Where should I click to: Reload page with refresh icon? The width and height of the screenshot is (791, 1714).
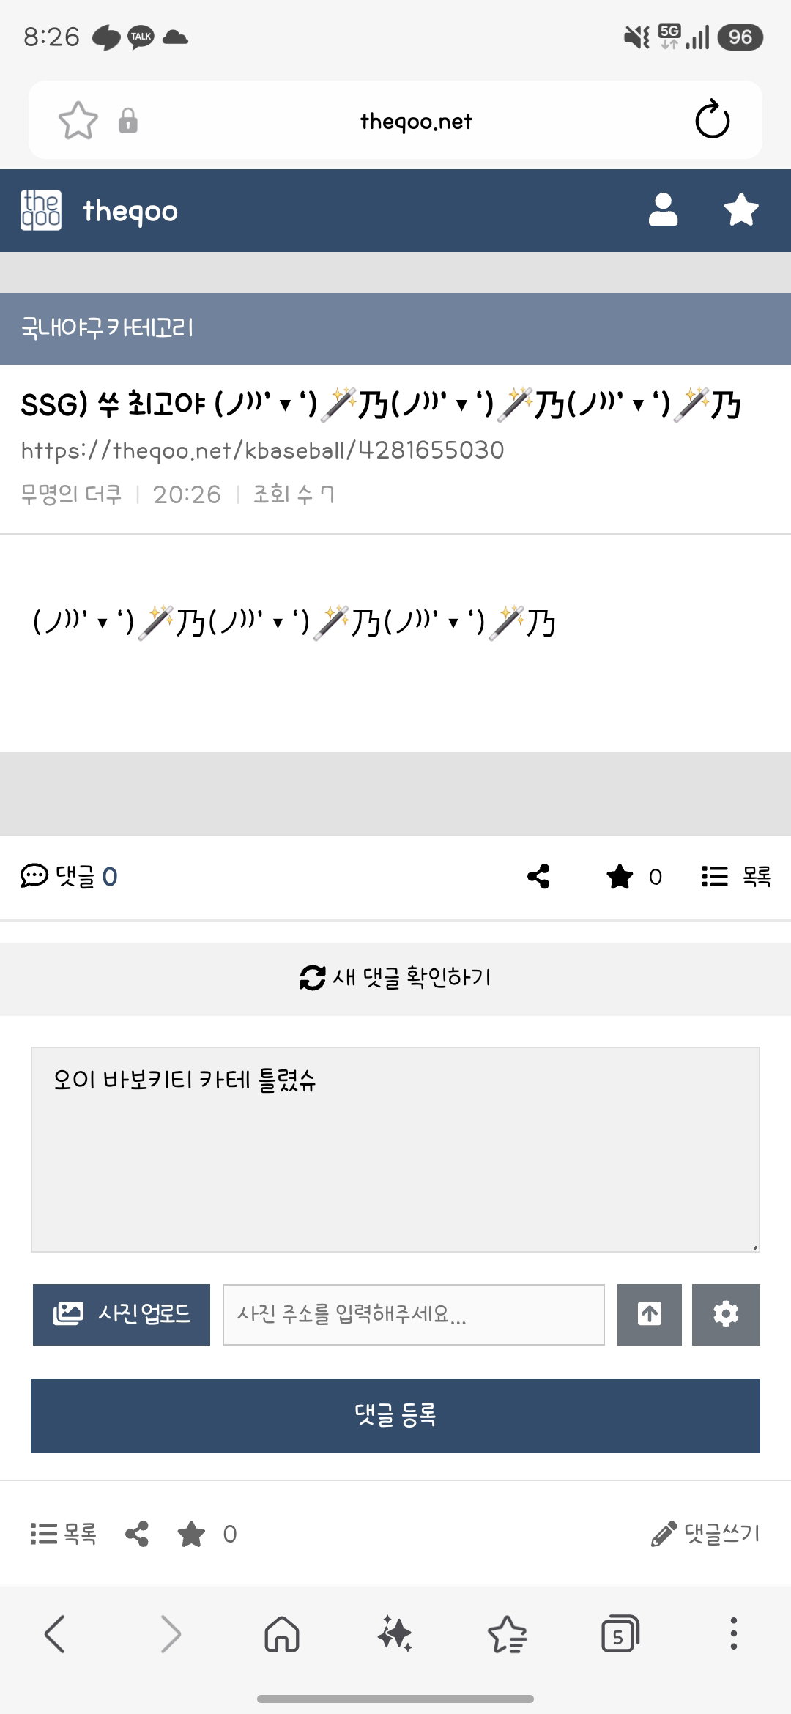(712, 119)
